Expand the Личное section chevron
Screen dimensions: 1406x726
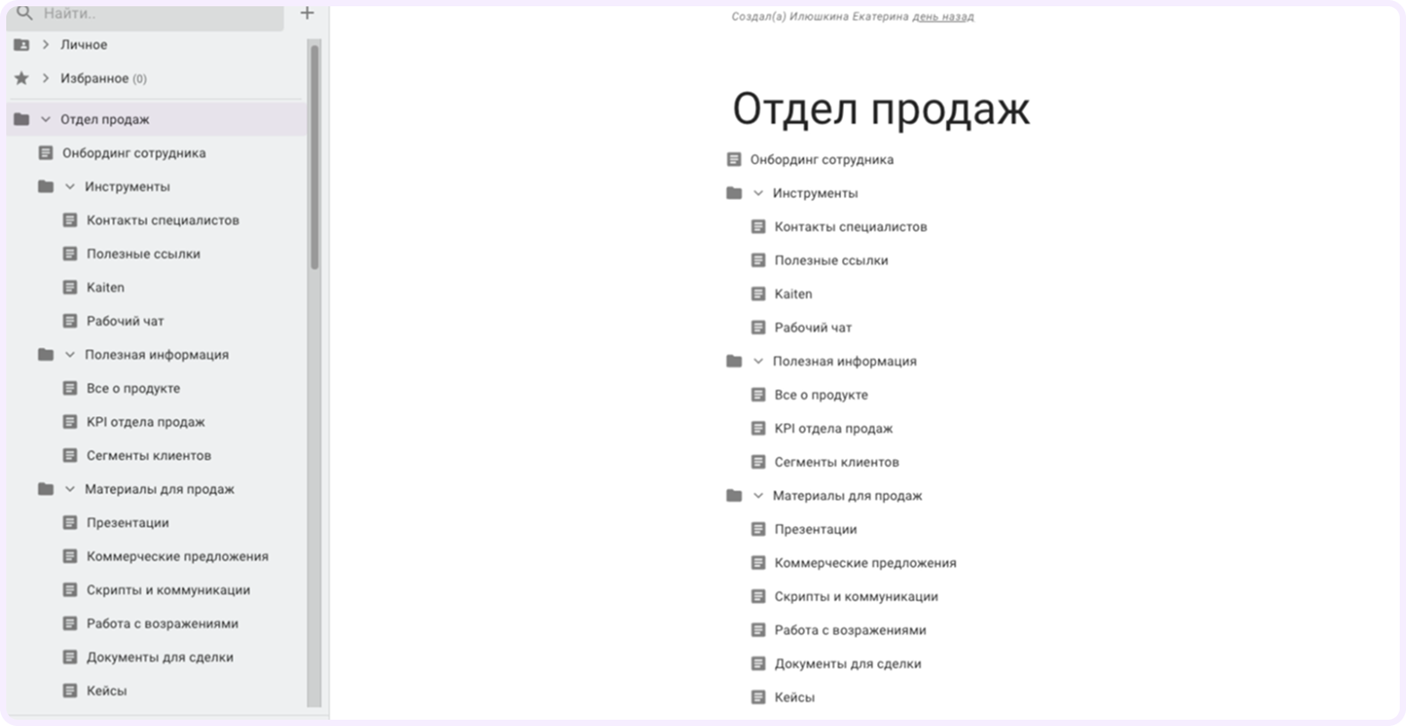point(46,45)
